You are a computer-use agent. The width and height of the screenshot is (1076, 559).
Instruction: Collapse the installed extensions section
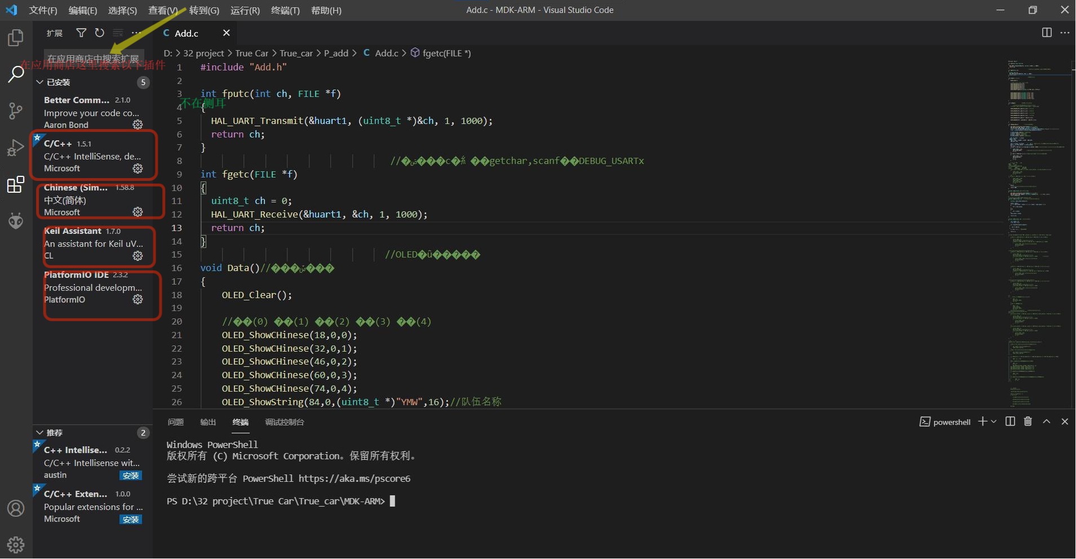[x=40, y=82]
